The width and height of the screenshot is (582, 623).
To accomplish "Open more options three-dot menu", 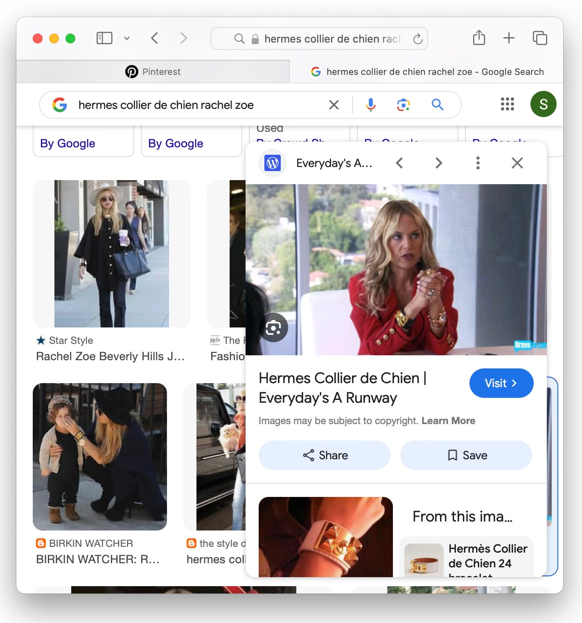I will (478, 163).
